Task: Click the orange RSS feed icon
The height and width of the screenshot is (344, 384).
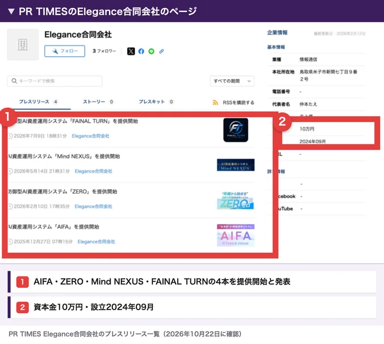Action: click(215, 103)
